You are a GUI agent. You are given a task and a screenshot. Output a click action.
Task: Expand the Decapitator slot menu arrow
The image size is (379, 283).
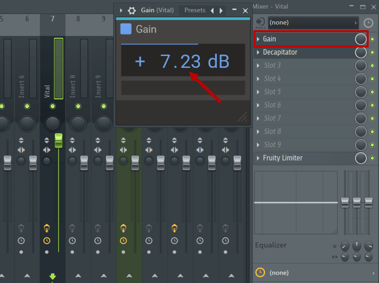258,52
